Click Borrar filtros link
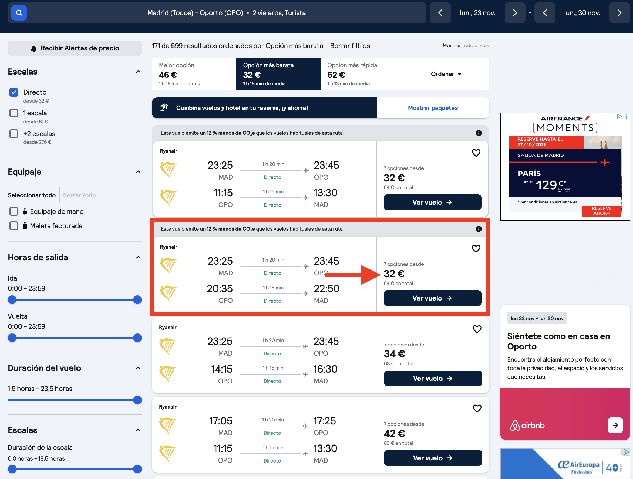This screenshot has width=633, height=479. (x=350, y=46)
